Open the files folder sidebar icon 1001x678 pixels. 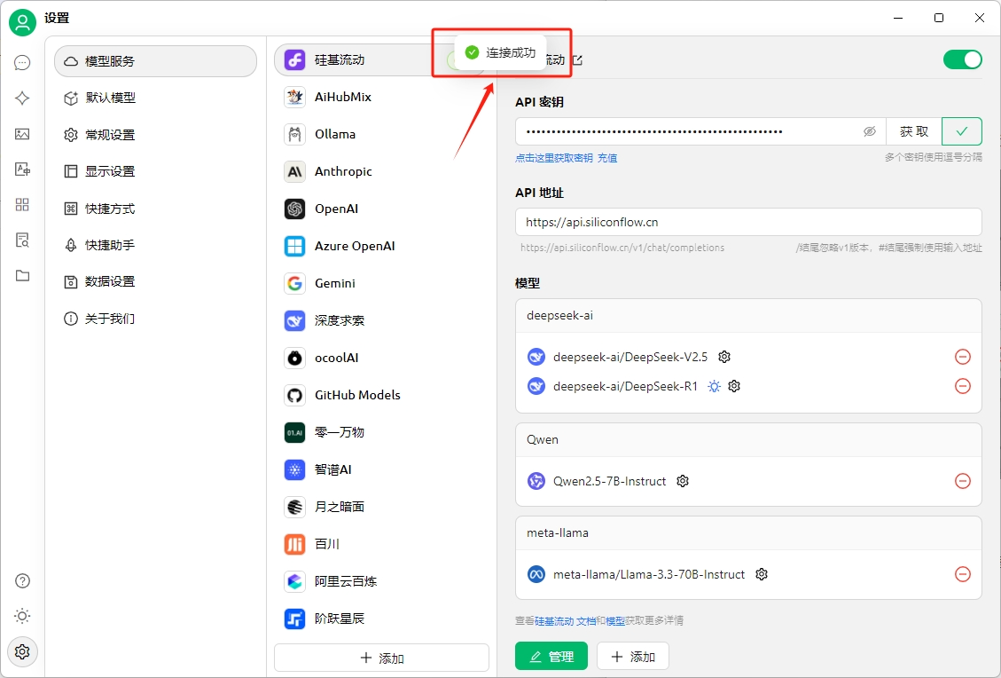tap(22, 275)
